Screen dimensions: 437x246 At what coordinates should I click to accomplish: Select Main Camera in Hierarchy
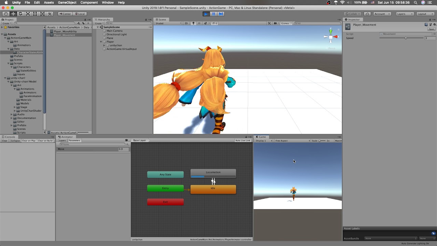(x=114, y=31)
